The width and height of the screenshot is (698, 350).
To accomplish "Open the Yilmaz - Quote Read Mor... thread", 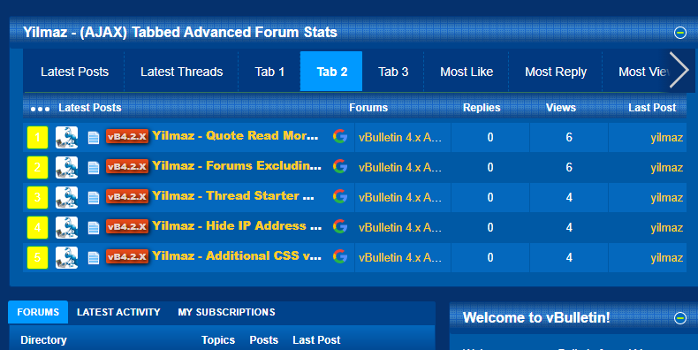I will click(235, 135).
